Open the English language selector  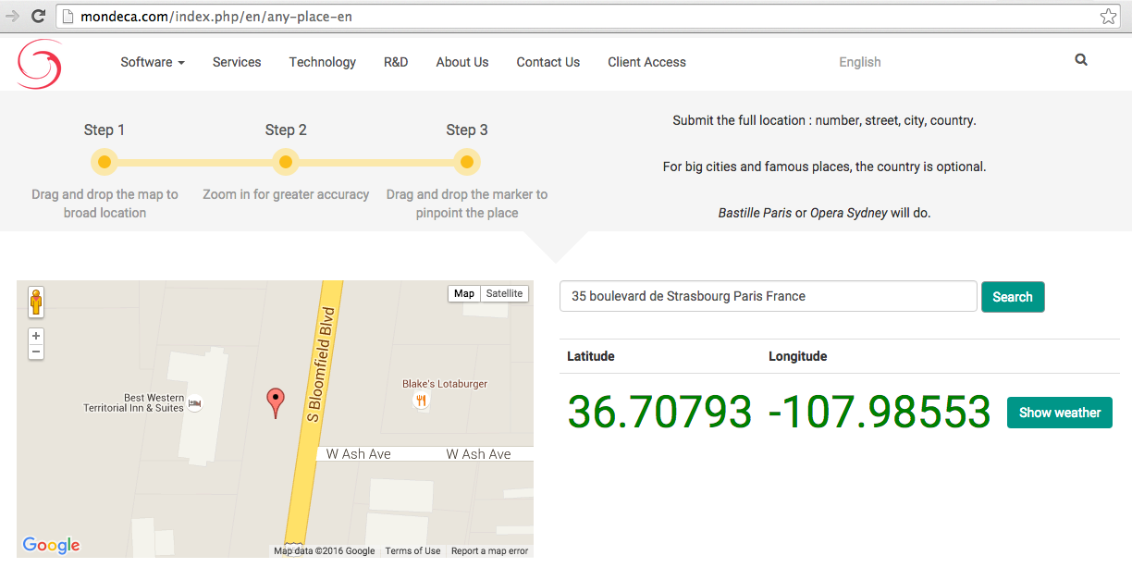click(x=859, y=62)
